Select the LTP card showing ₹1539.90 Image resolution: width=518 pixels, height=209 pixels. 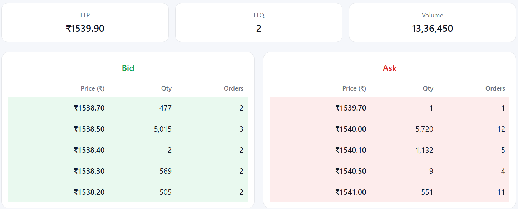(x=85, y=22)
